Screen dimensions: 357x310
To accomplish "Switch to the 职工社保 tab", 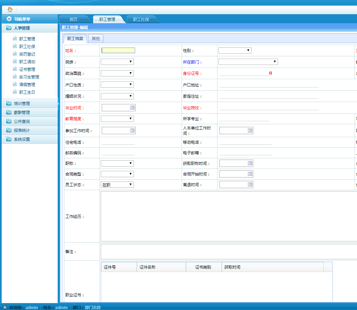I will (141, 20).
